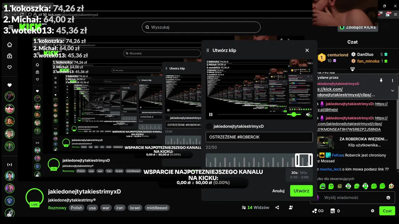Screen dimensions: 399x224
Task: Adjust the clip preview volume slider
Action: tap(294, 114)
